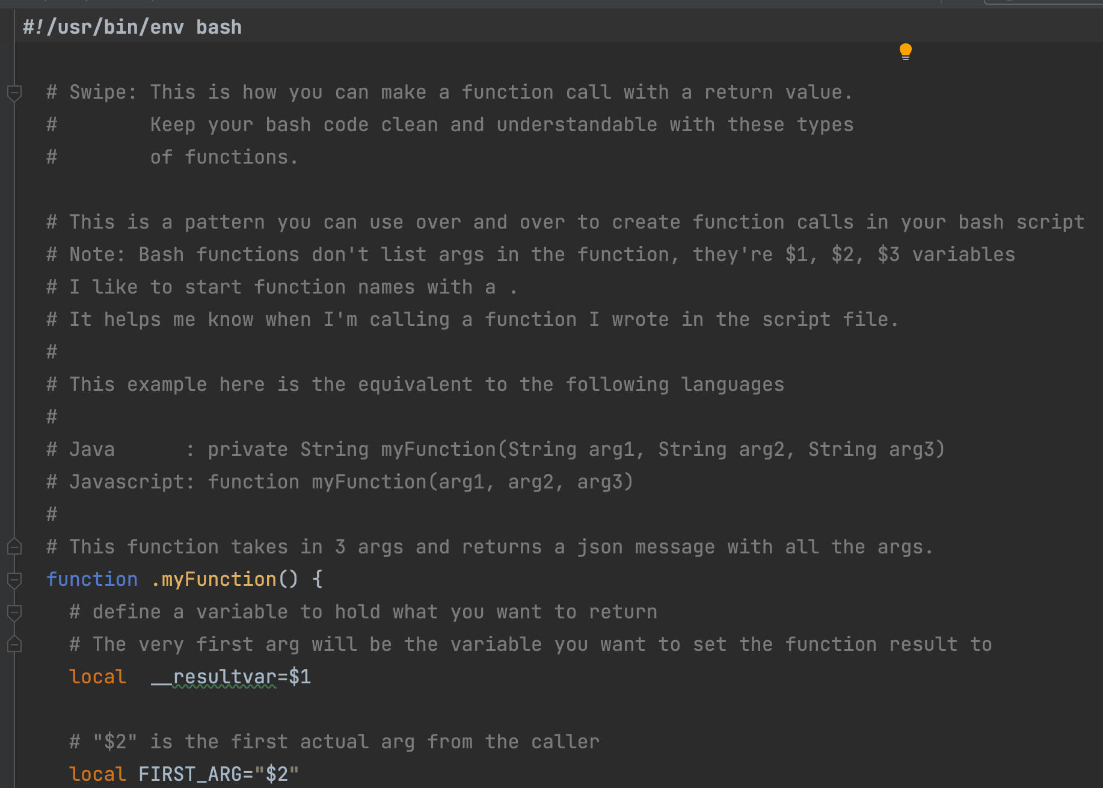Click the misspelled underlined word __resultvar
1103x788 pixels.
(x=214, y=676)
